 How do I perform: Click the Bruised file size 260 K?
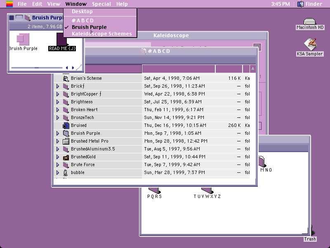[x=234, y=126]
